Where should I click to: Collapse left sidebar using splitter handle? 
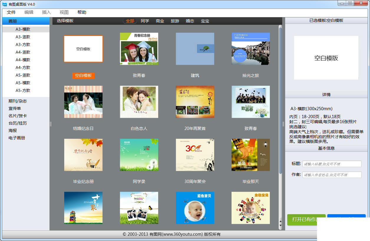point(51,124)
